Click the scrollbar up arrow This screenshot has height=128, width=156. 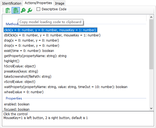click(151, 17)
